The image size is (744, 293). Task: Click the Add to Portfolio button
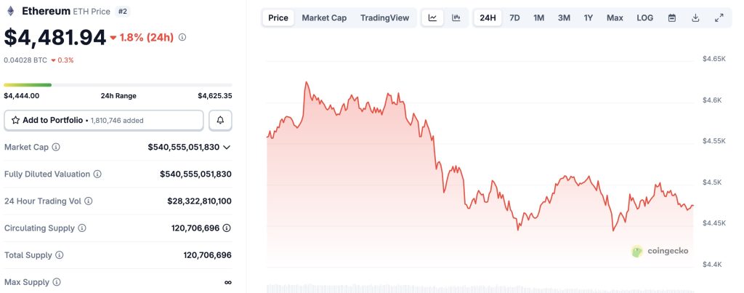[104, 120]
